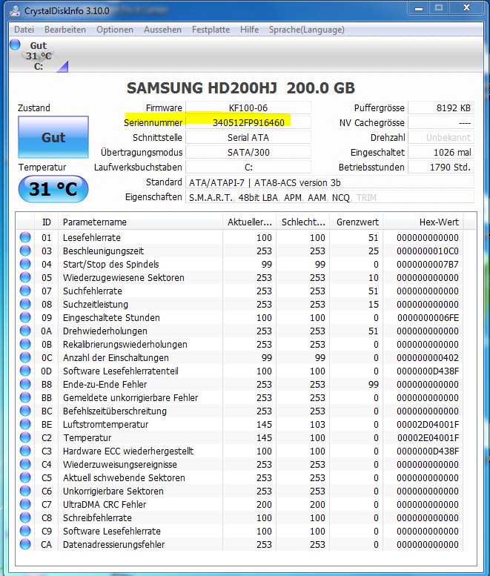Click status orb for Schreibfehlerrate row
490x576 pixels.
pos(25,517)
